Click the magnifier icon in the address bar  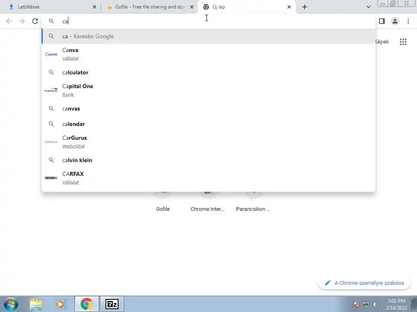tap(51, 21)
